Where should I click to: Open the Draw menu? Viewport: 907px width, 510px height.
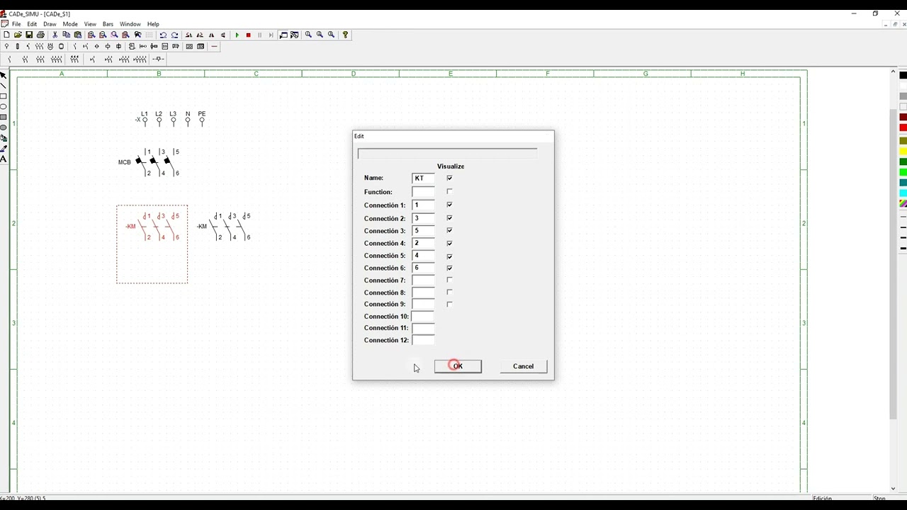50,24
